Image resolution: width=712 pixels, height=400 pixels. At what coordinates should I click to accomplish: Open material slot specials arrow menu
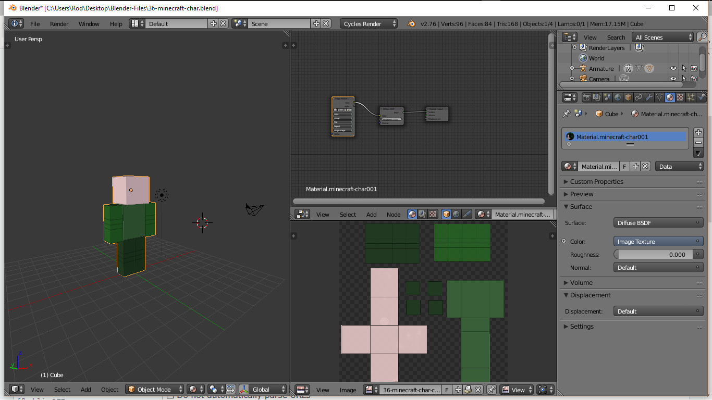(698, 153)
